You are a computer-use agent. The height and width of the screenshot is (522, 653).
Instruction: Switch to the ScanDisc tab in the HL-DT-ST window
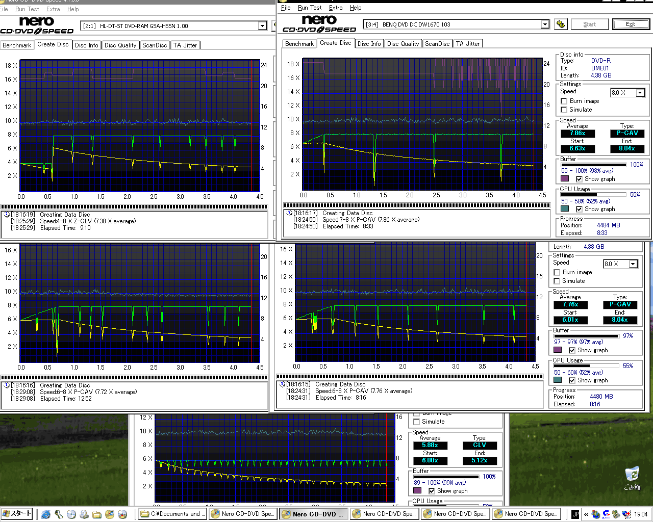click(155, 45)
